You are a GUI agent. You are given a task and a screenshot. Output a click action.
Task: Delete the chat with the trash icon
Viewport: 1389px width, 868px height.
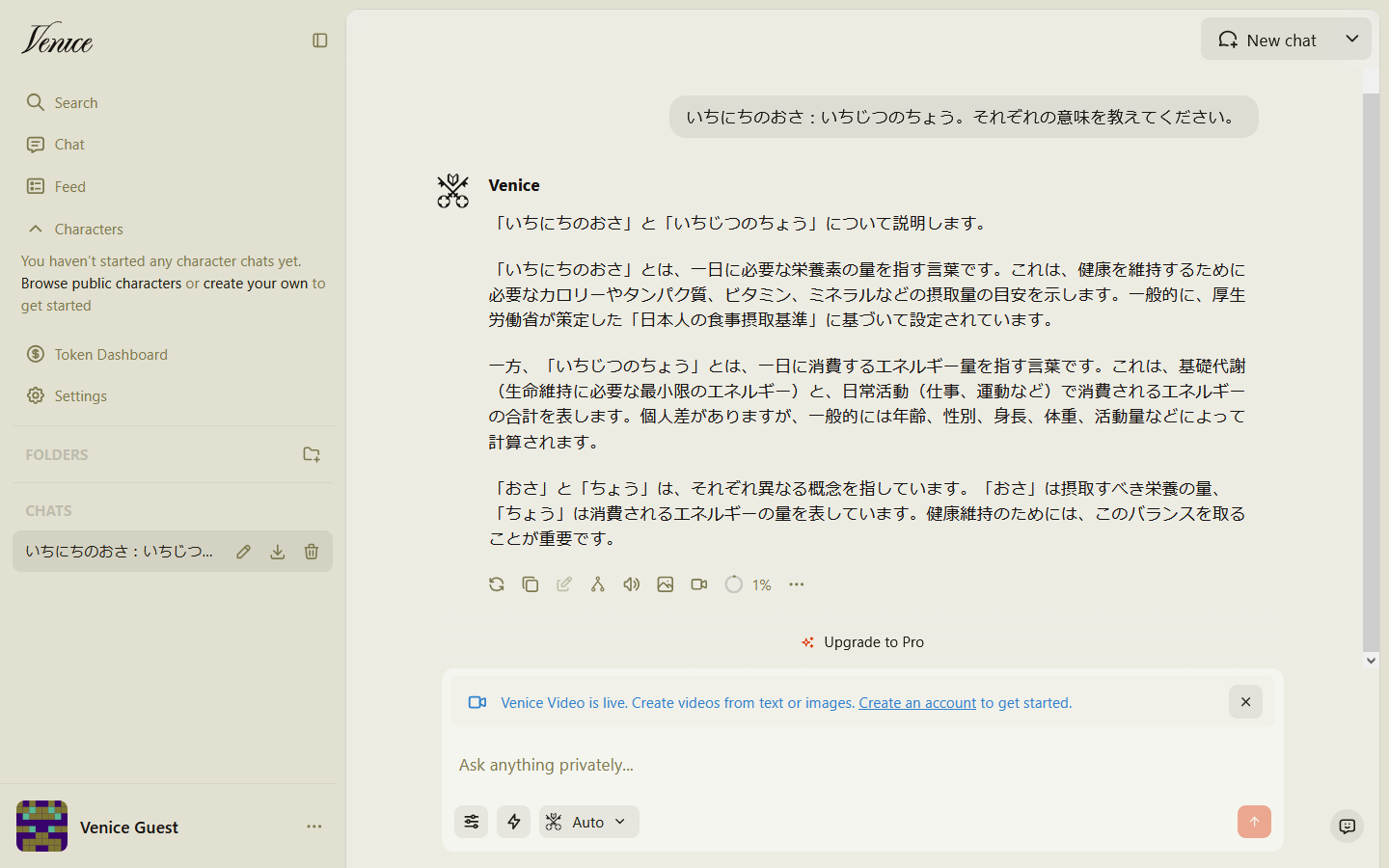pyautogui.click(x=312, y=552)
